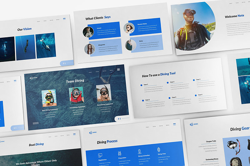Select the Gear 5 blue bullet

(x=194, y=80)
